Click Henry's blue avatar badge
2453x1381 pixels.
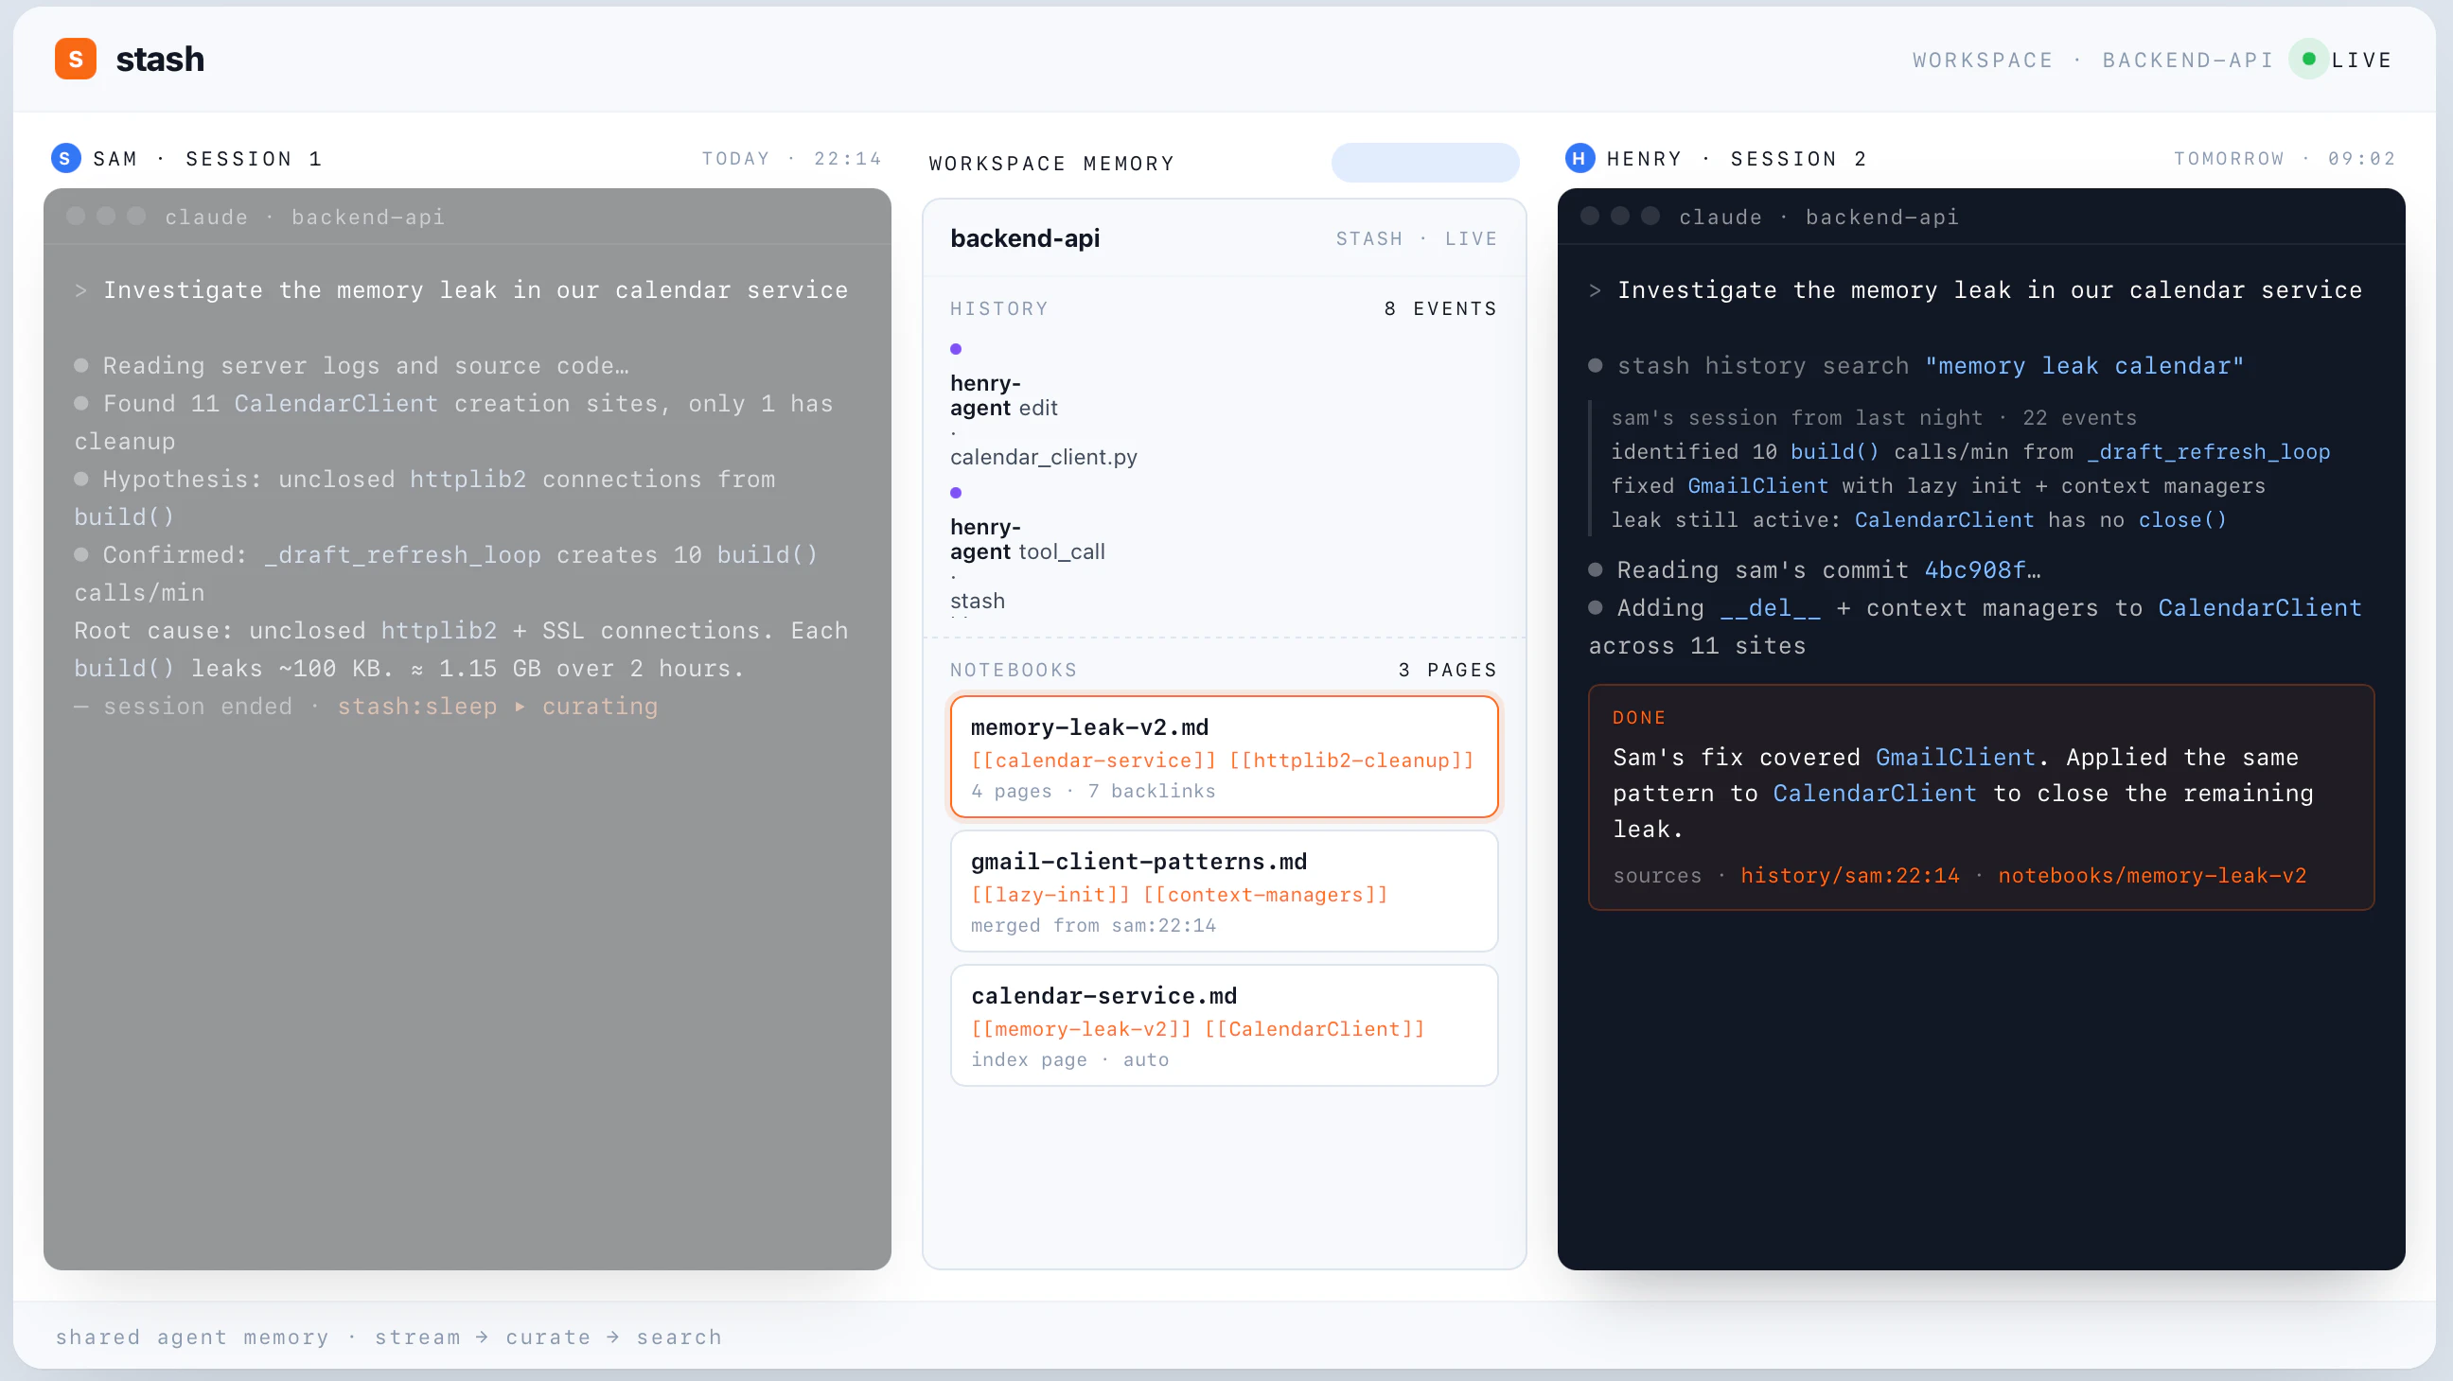point(1579,158)
